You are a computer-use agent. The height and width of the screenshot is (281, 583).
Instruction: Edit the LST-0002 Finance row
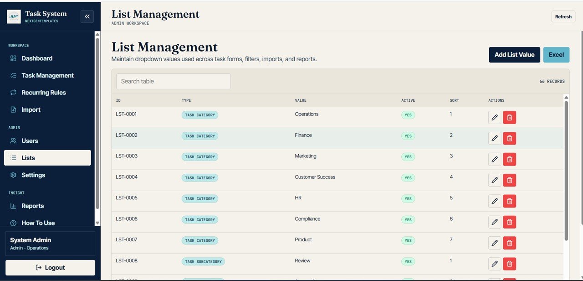pos(495,138)
